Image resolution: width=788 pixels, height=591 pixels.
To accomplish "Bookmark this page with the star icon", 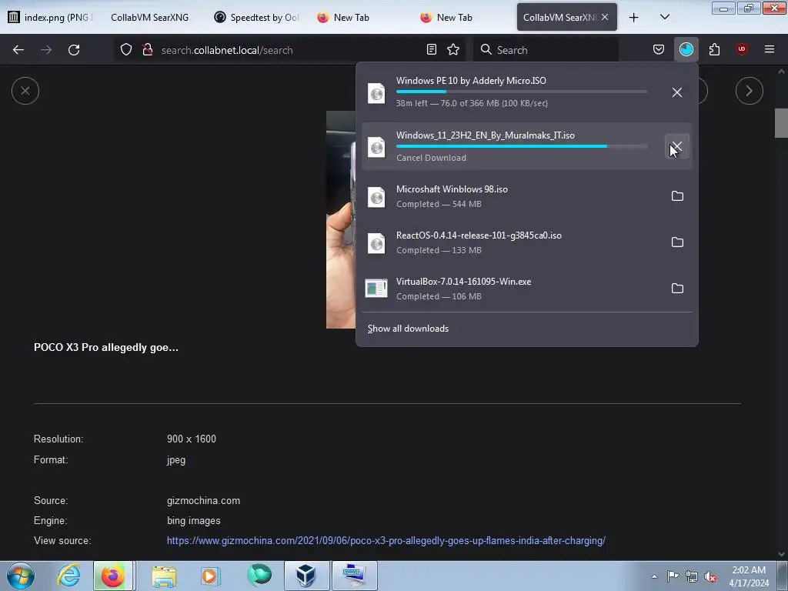I will pyautogui.click(x=453, y=50).
